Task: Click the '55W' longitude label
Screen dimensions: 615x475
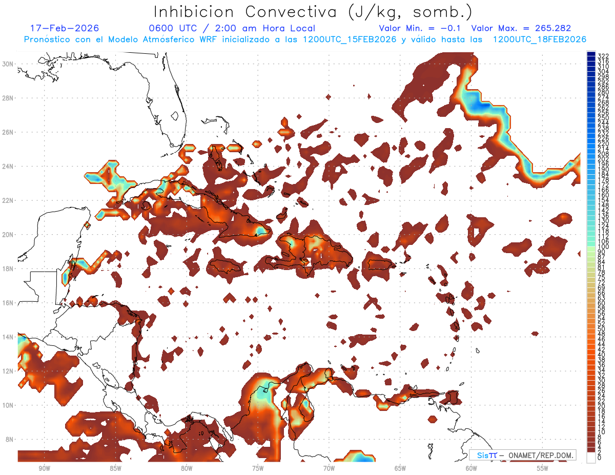Action: pyautogui.click(x=543, y=468)
